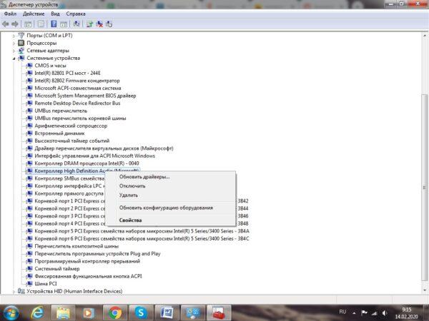Viewport: 429px width, 321px height.
Task: Show hidden tray icons arrow
Action: (x=354, y=313)
